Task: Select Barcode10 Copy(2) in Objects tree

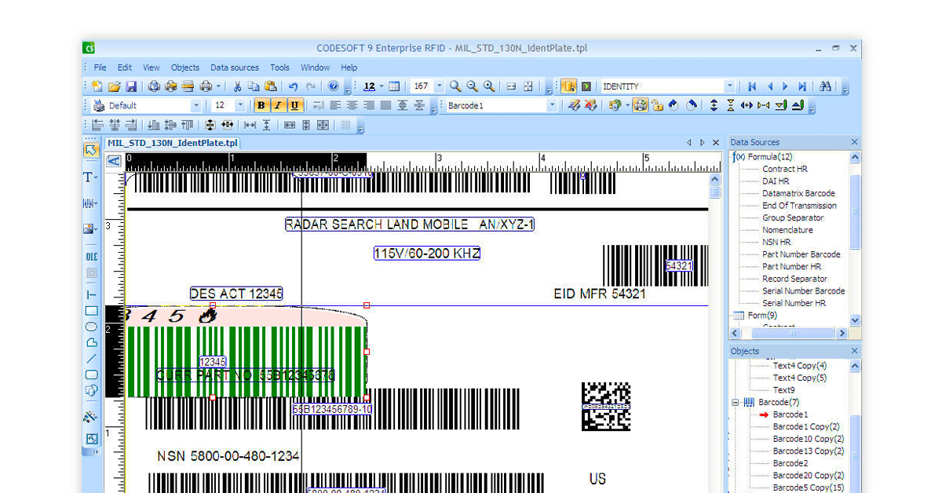Action: point(808,439)
